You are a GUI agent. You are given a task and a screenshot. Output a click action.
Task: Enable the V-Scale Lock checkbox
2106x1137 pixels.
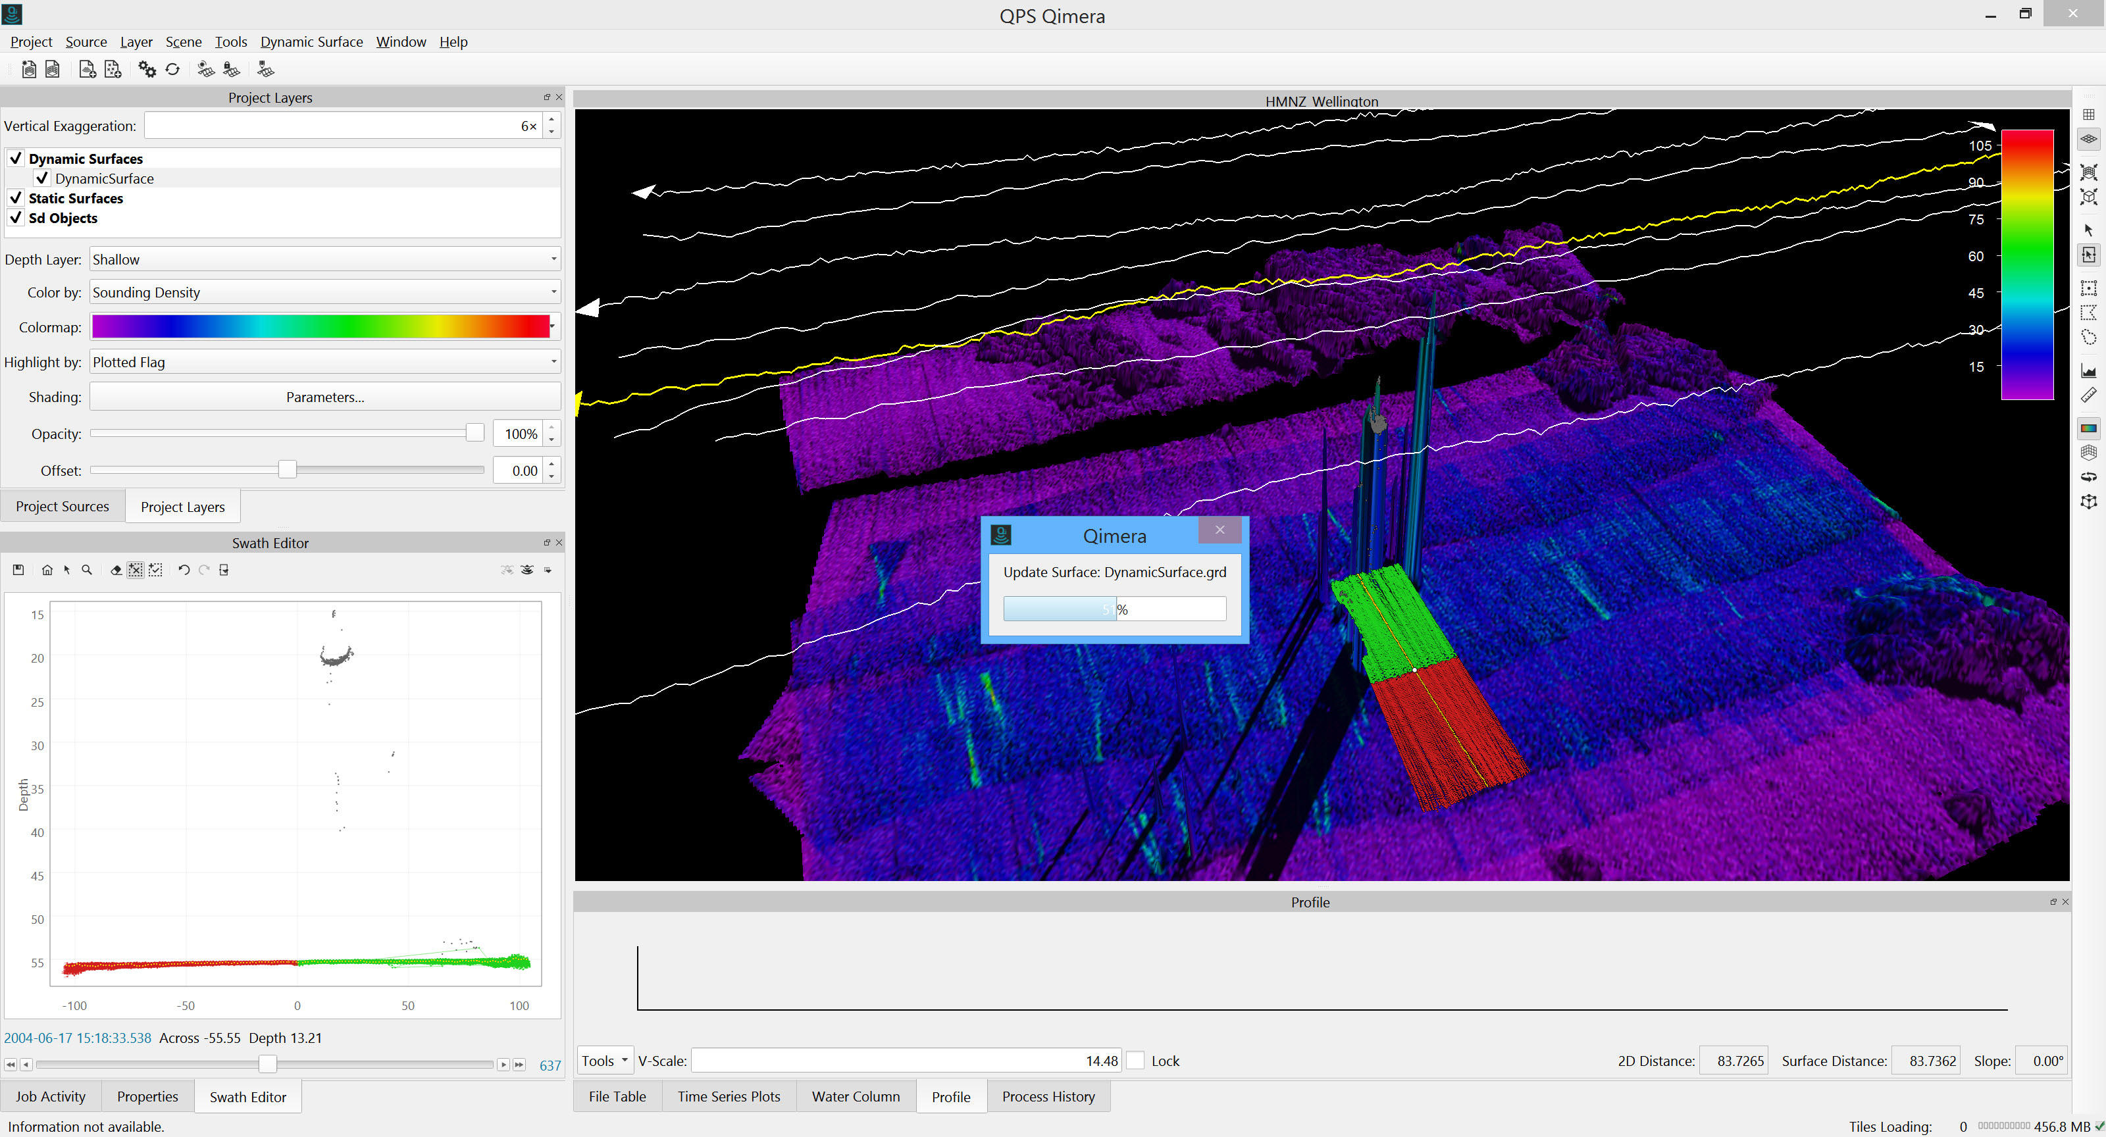point(1135,1060)
